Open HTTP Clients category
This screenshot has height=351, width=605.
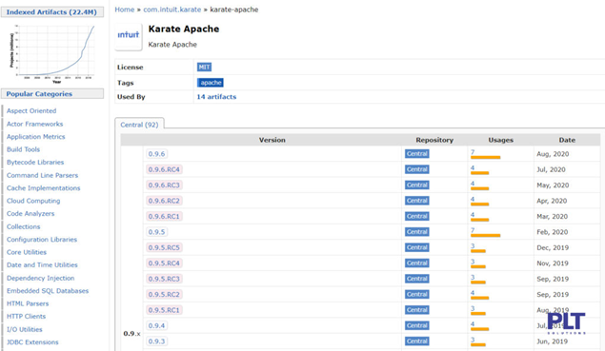[x=26, y=317]
